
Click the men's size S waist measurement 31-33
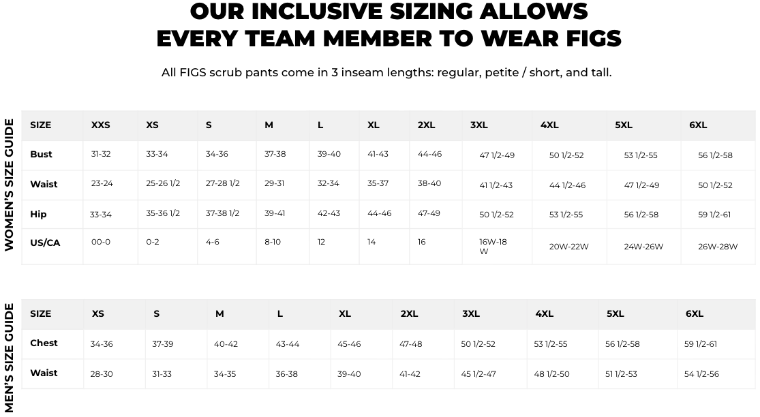click(x=162, y=374)
